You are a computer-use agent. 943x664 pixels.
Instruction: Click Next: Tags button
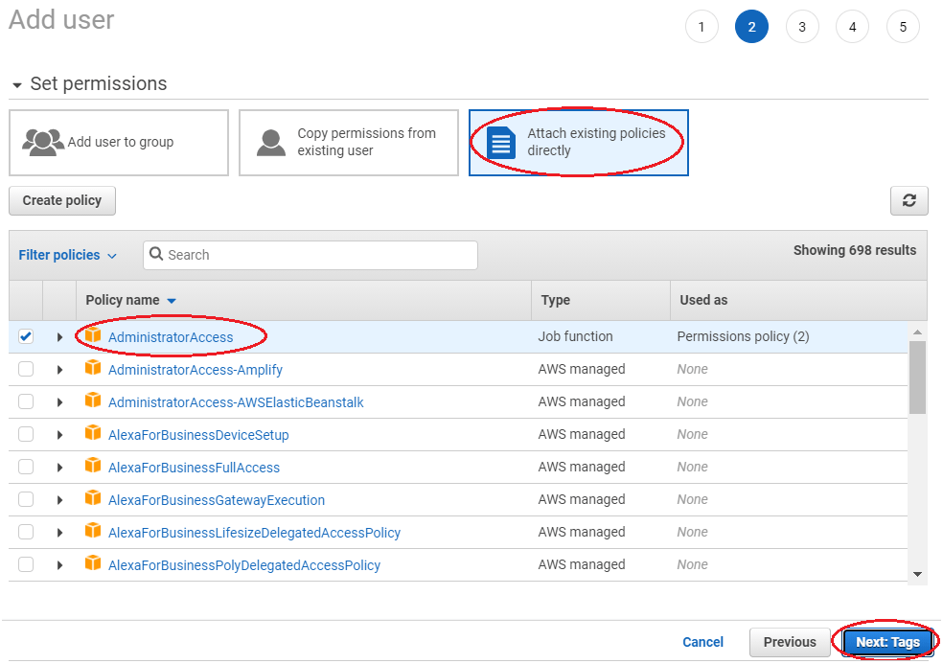tap(887, 642)
